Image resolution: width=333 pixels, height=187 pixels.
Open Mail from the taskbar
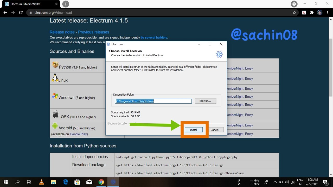click(89, 182)
